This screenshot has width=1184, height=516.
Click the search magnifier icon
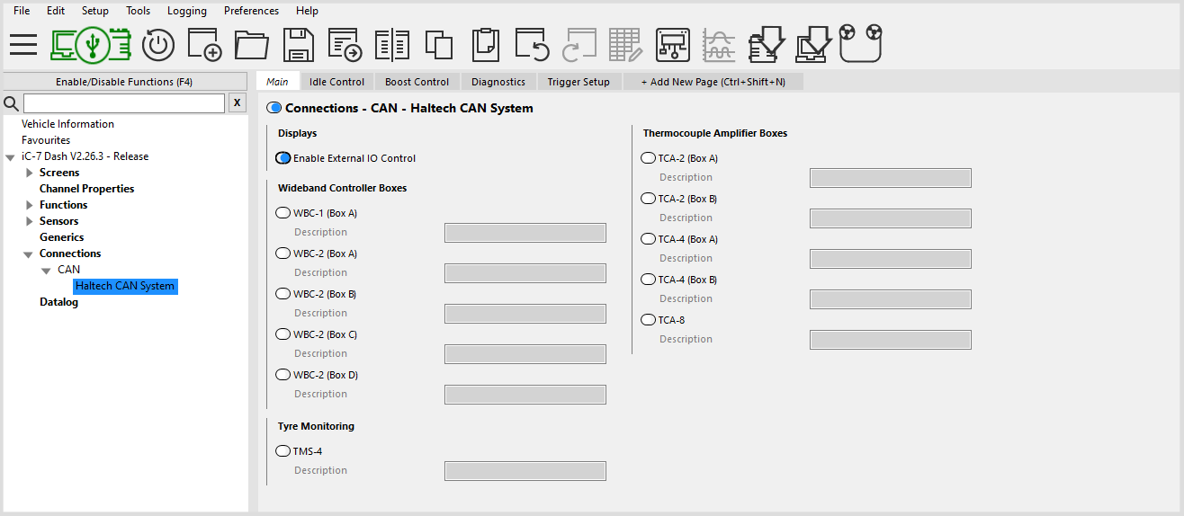pos(11,102)
